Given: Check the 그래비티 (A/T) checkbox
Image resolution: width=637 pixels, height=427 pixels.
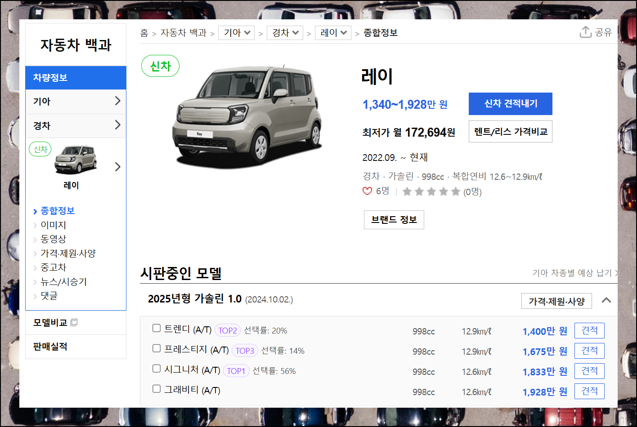Looking at the screenshot, I should [x=157, y=389].
